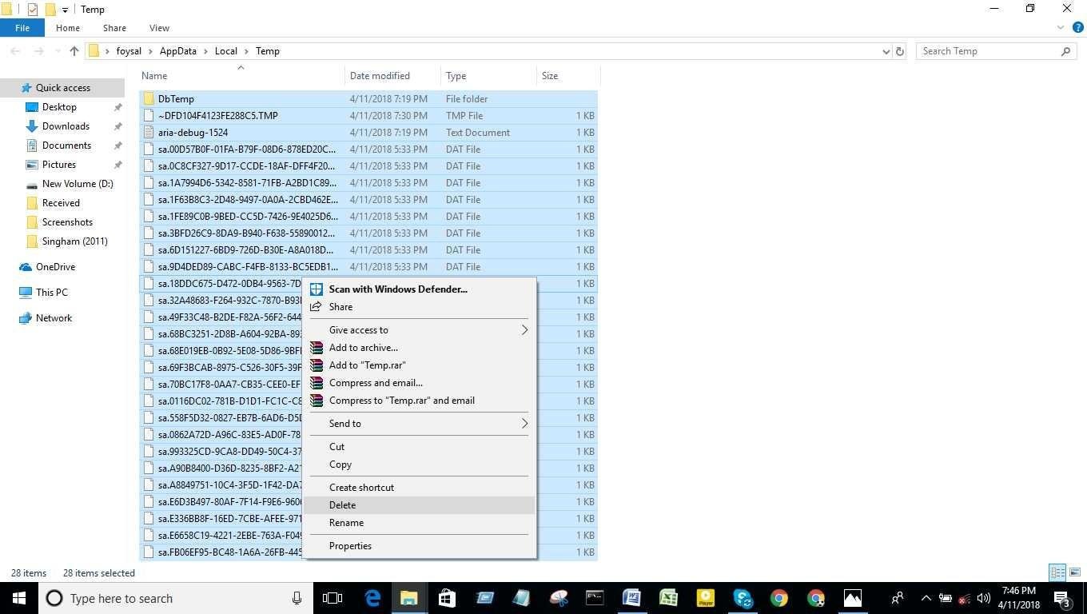Click Compress to "Temp.rar" and email
Viewport: 1087px width, 614px height.
coord(420,401)
